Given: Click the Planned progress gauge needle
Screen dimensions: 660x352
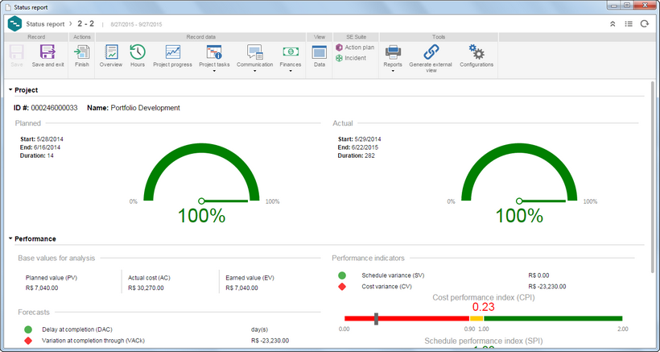Looking at the screenshot, I should coord(223,201).
